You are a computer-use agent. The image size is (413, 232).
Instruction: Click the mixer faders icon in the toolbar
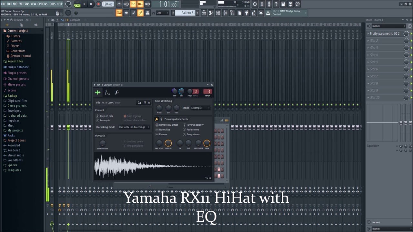[x=225, y=13]
